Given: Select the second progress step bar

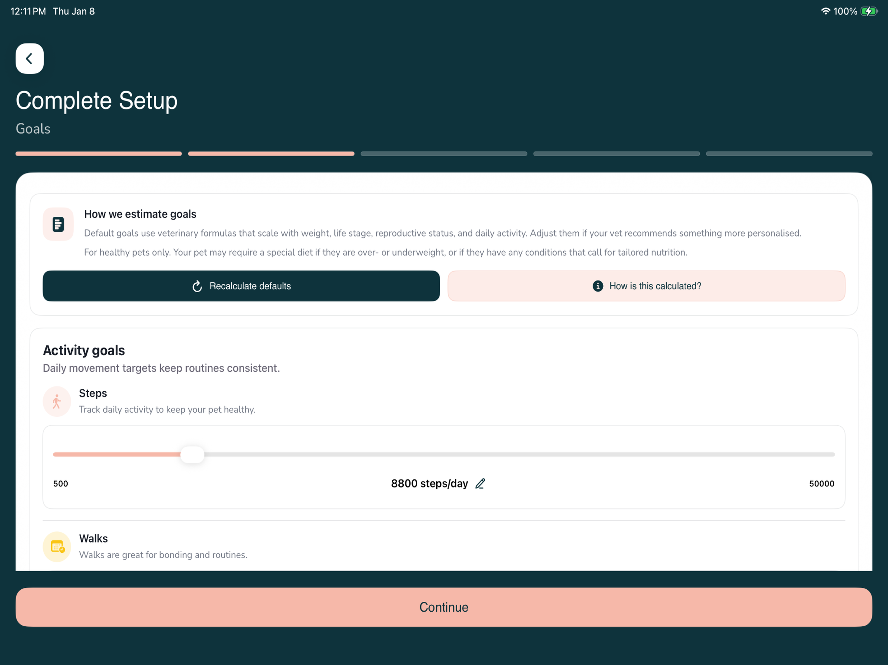Looking at the screenshot, I should tap(271, 154).
